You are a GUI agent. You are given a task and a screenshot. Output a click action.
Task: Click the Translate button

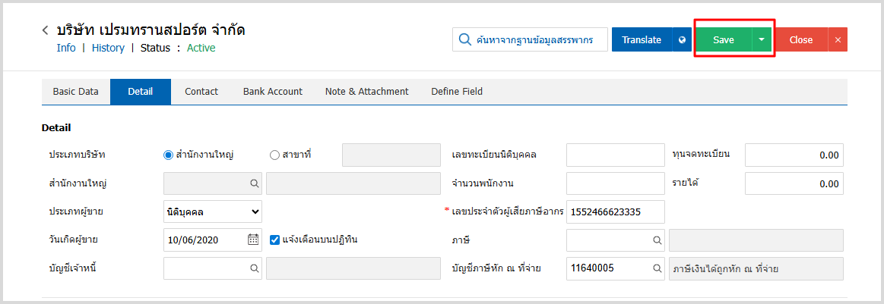(641, 40)
